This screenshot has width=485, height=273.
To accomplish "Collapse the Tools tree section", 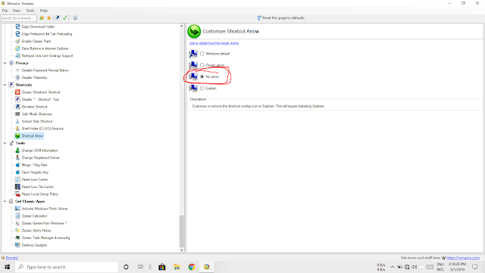I will tap(5, 143).
